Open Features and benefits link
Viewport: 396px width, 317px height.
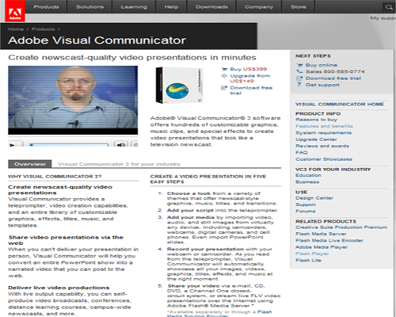324,126
